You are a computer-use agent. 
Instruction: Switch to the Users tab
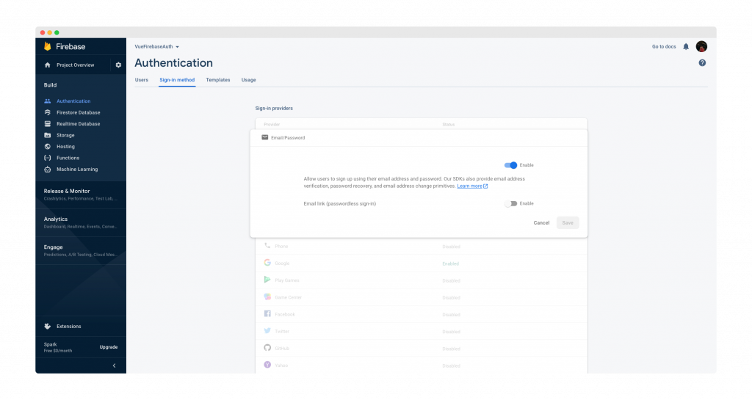pyautogui.click(x=142, y=80)
